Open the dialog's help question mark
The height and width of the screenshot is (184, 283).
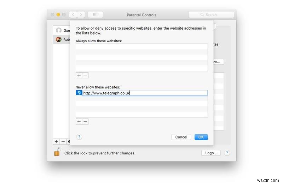coord(79,137)
